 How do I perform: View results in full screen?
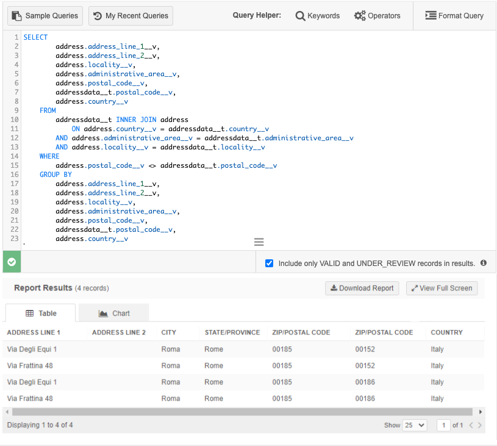point(442,288)
